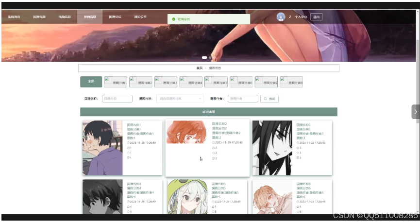Click the 国漫名称3 title text

tap(303, 125)
